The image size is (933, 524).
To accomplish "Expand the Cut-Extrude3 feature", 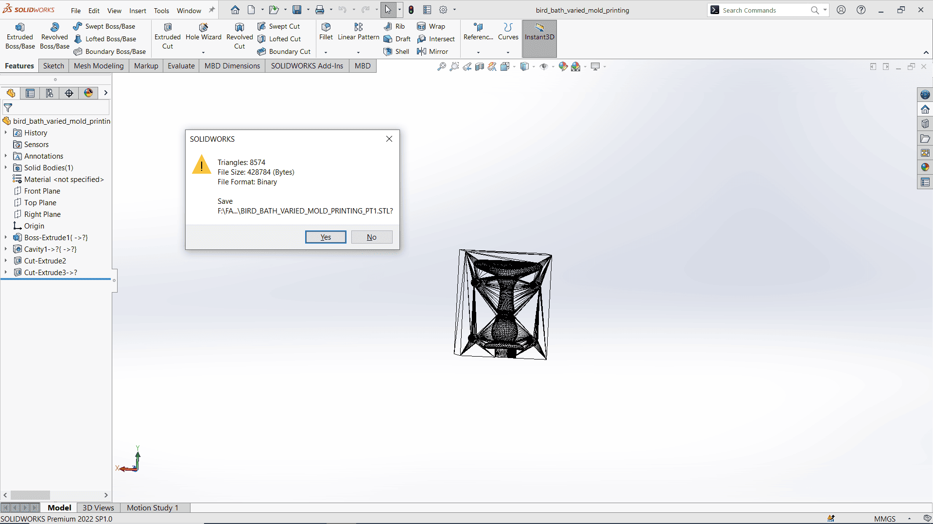I will pos(6,273).
